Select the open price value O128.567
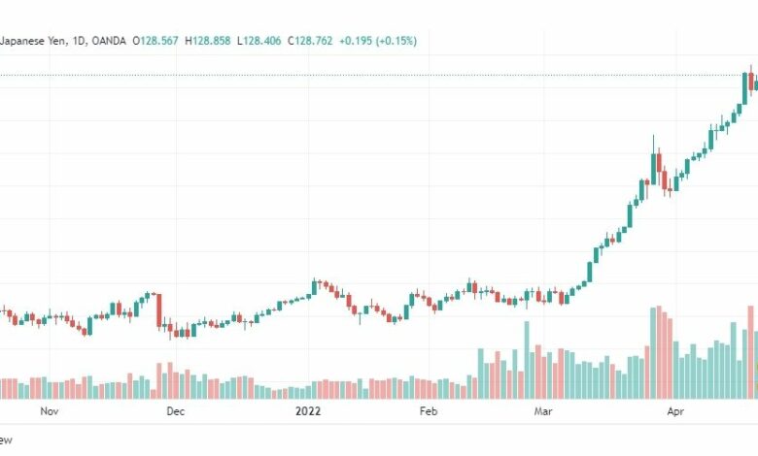758x456 pixels. coord(155,41)
